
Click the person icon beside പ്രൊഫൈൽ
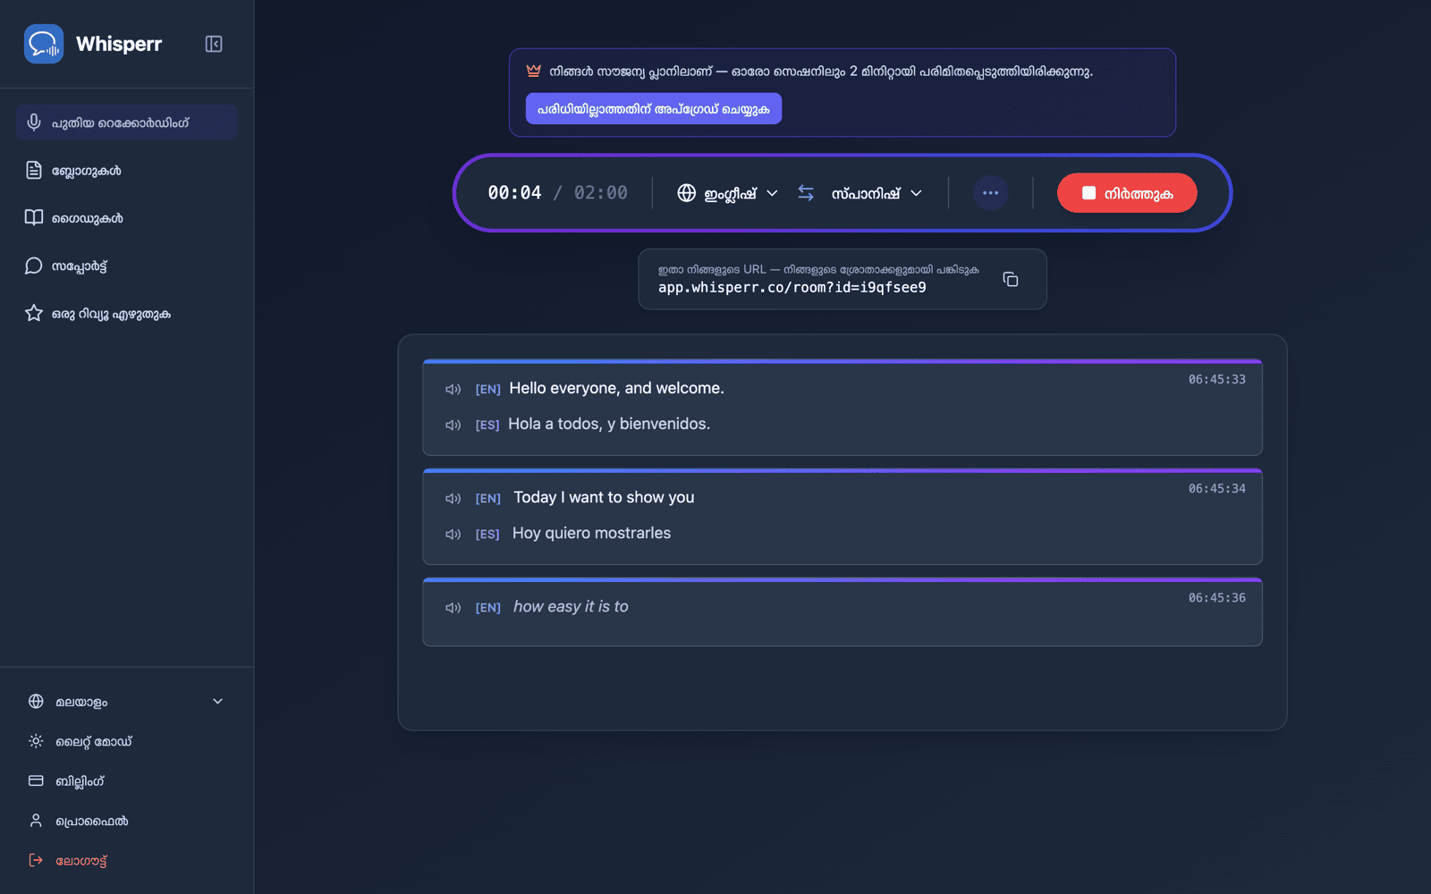point(36,820)
